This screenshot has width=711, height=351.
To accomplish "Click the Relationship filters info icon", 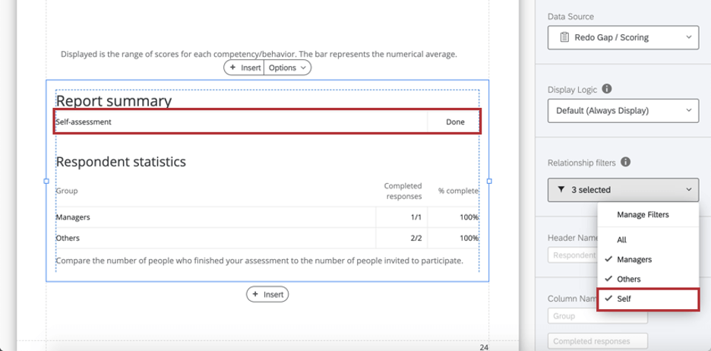I will 625,162.
